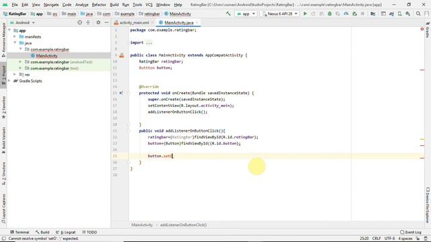Open the File menu
Image resolution: width=431 pixels, height=242 pixels.
pos(15,5)
